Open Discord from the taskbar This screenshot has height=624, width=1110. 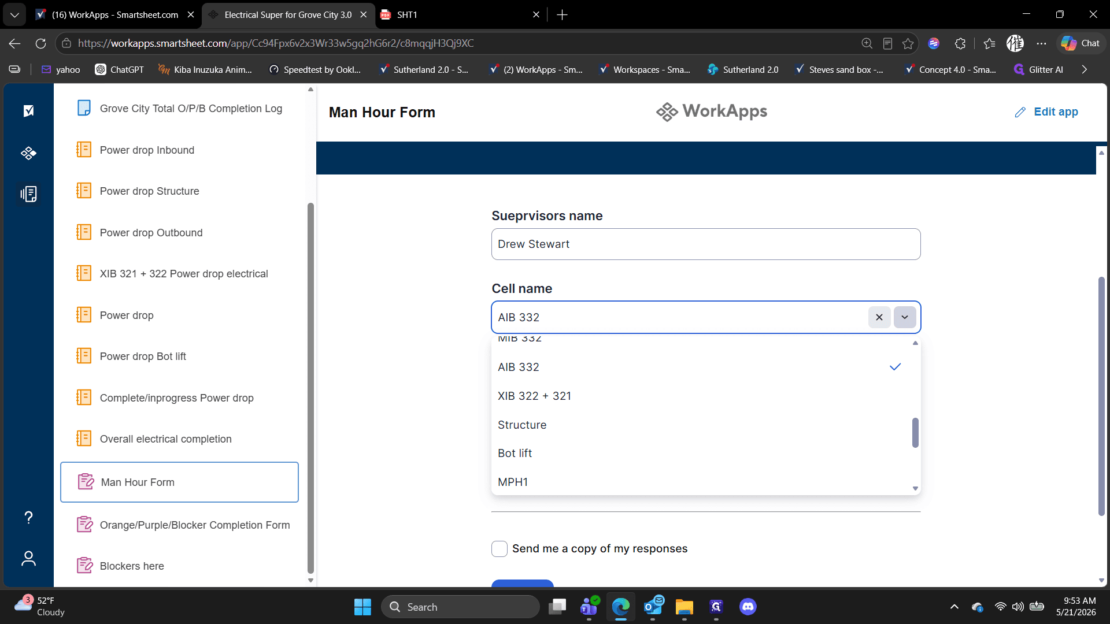[x=748, y=607]
